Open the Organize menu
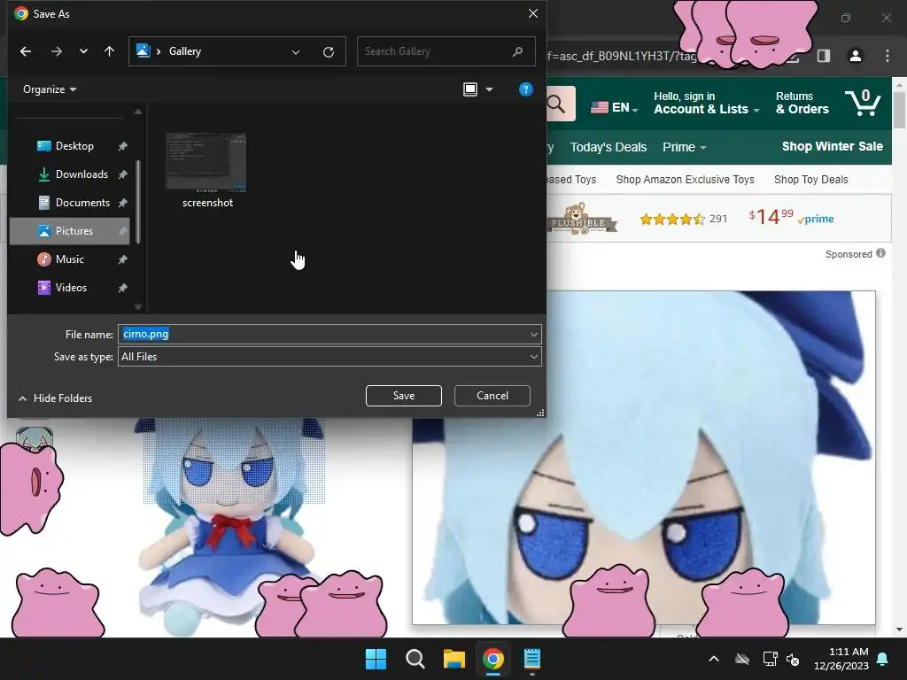907x680 pixels. coord(50,89)
